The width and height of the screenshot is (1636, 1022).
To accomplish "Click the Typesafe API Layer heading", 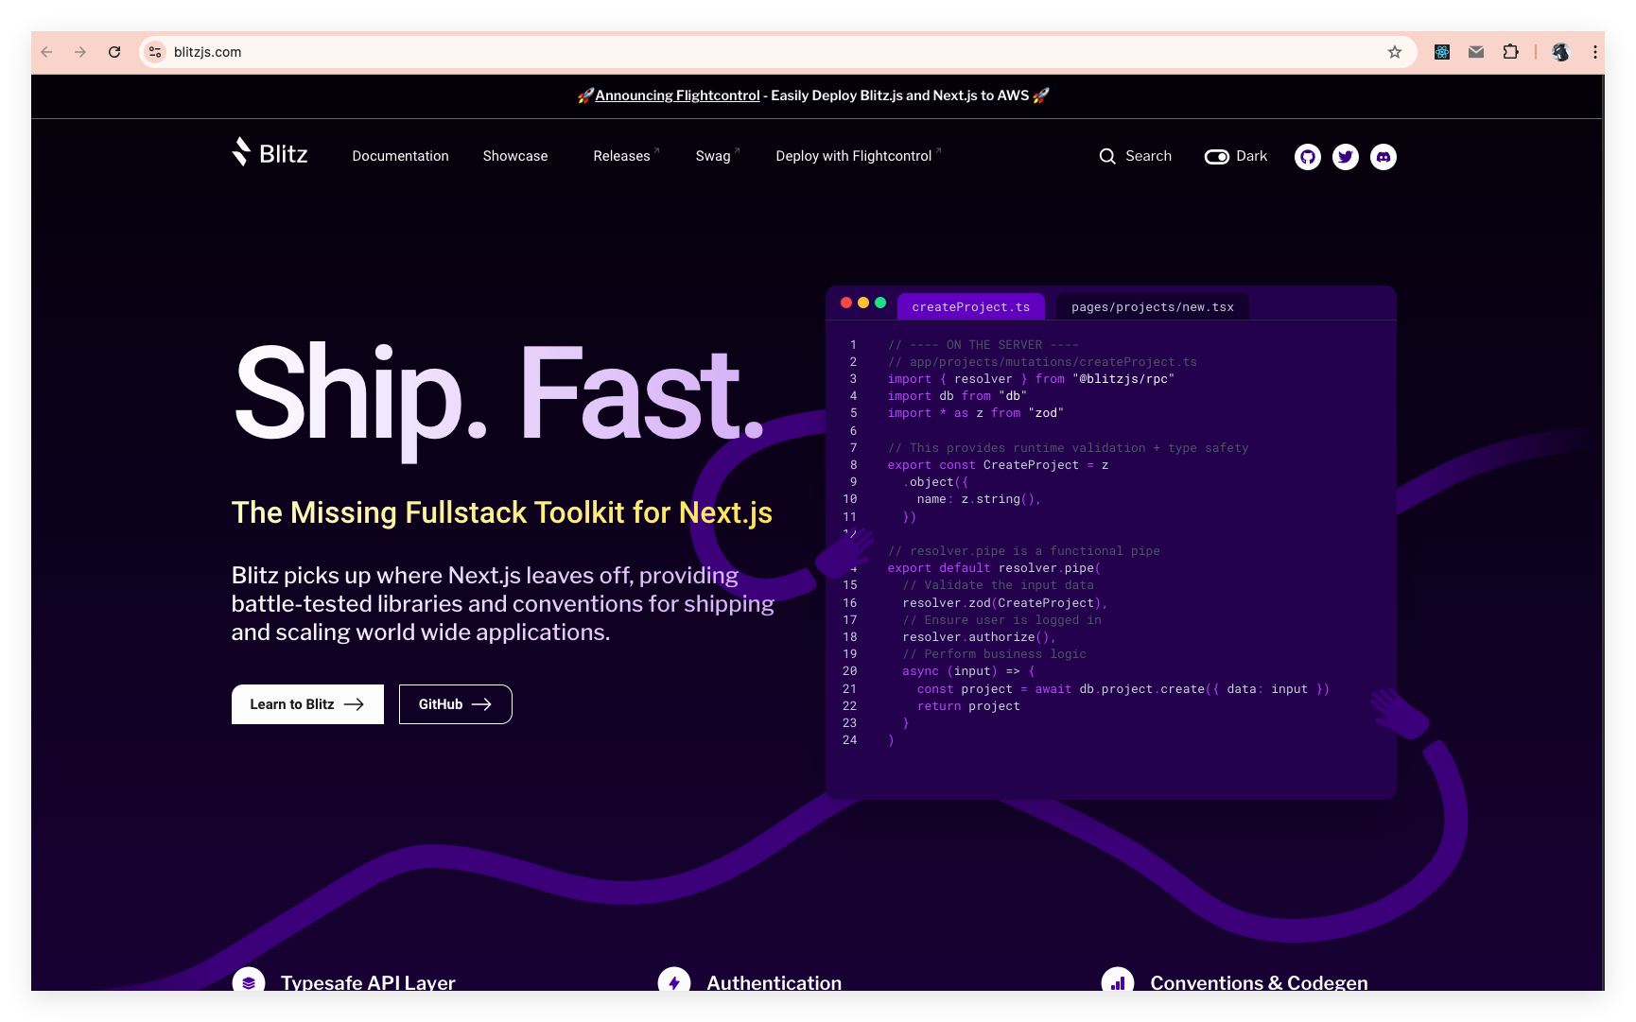I will 368,982.
